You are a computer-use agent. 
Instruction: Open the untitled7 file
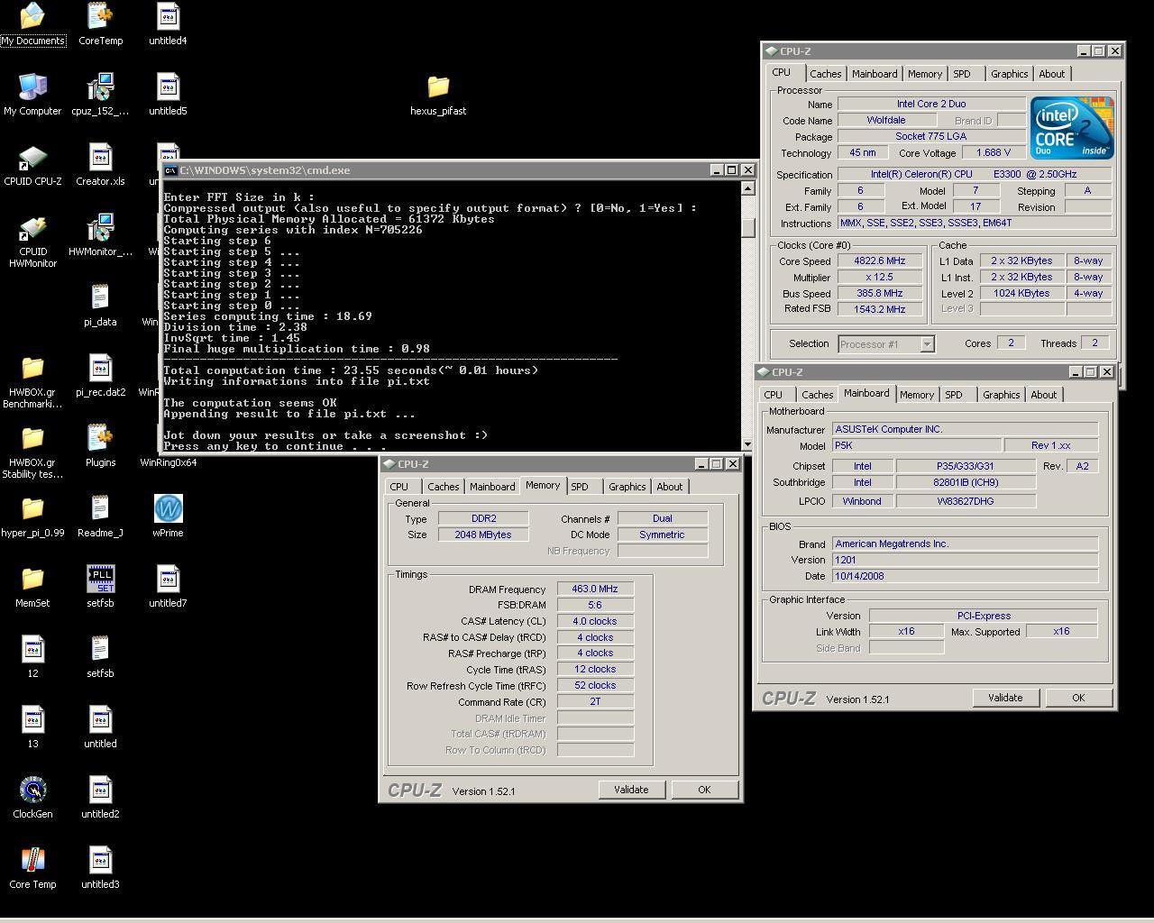168,587
